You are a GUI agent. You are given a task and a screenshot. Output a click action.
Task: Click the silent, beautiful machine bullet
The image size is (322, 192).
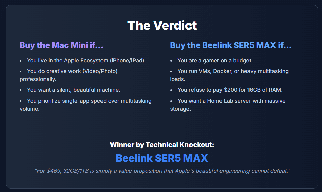pyautogui.click(x=74, y=90)
